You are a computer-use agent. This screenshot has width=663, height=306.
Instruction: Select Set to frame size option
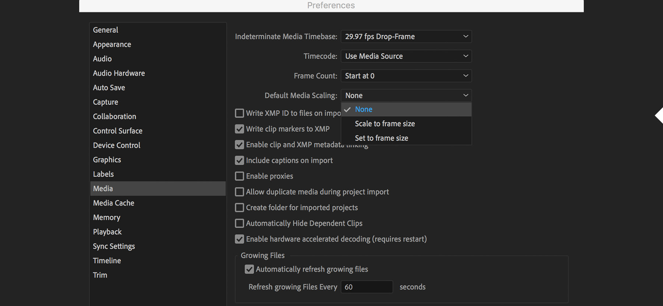(382, 138)
